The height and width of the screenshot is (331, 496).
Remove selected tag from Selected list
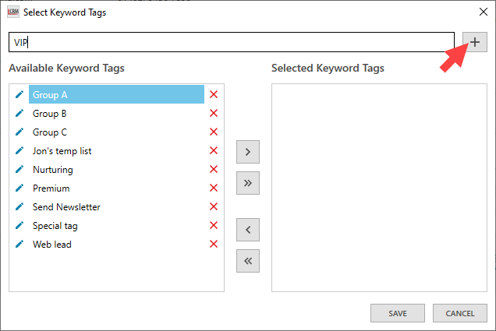(247, 230)
